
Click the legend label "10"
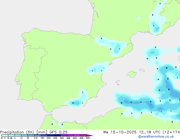click(x=35, y=138)
